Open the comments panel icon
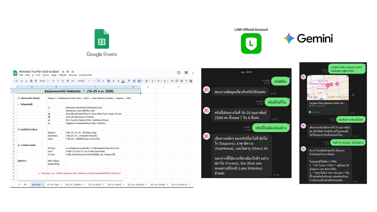 186,72
